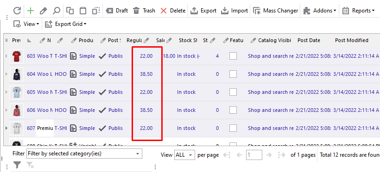This screenshot has width=380, height=172.
Task: Click the navy hoodie thumbnail of 604
Action: (17, 74)
